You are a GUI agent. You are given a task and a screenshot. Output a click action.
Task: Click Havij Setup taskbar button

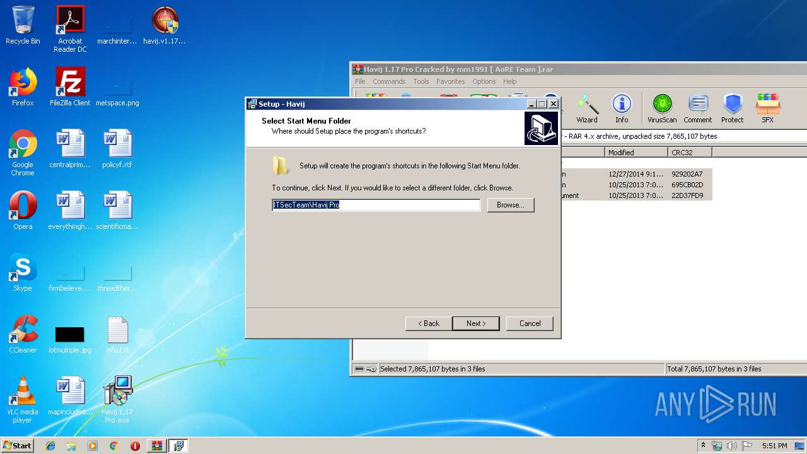tap(178, 446)
